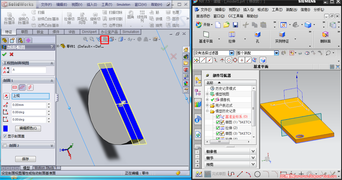Open SolidWorks appearances color ball pane icon
The width and height of the screenshot is (342, 180).
click(x=186, y=83)
